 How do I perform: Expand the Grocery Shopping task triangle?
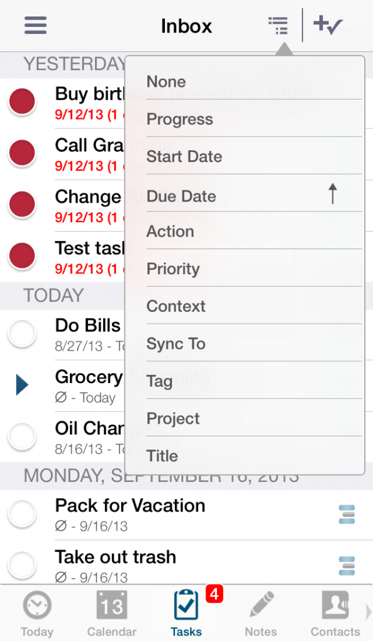click(22, 385)
